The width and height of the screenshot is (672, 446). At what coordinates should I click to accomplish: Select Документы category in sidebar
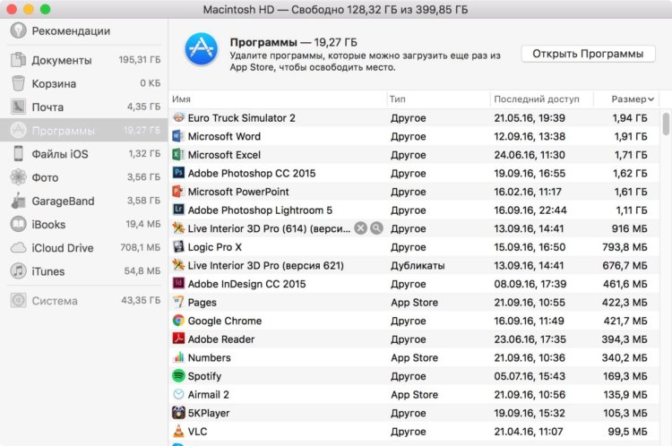pos(85,60)
